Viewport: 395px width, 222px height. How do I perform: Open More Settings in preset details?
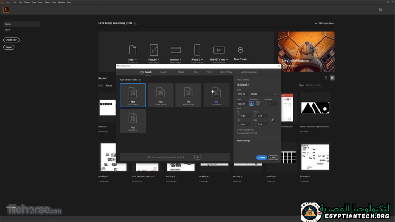[x=243, y=141]
